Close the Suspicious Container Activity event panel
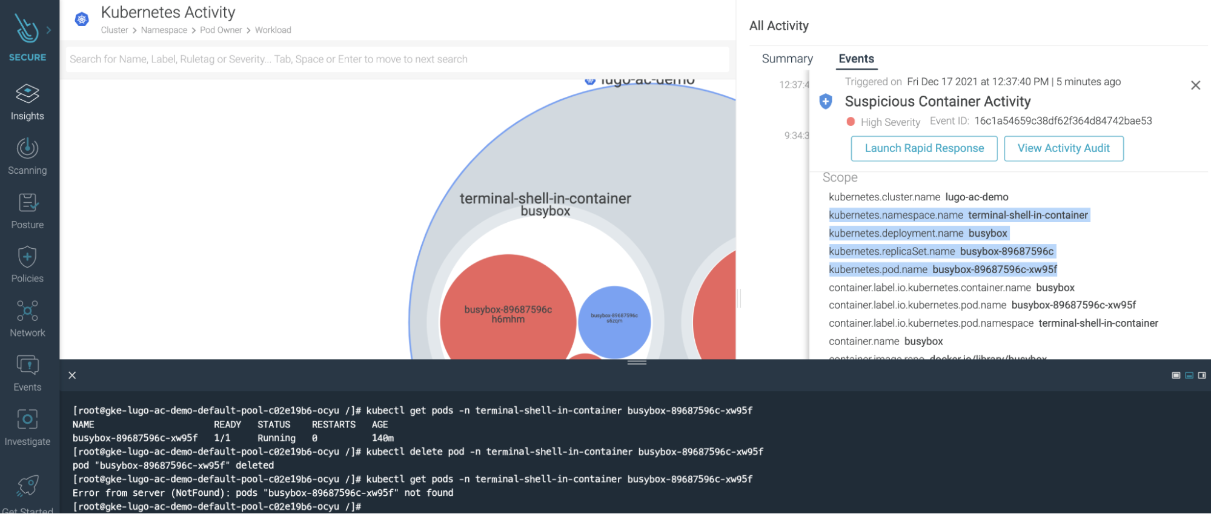This screenshot has width=1211, height=514. point(1195,85)
